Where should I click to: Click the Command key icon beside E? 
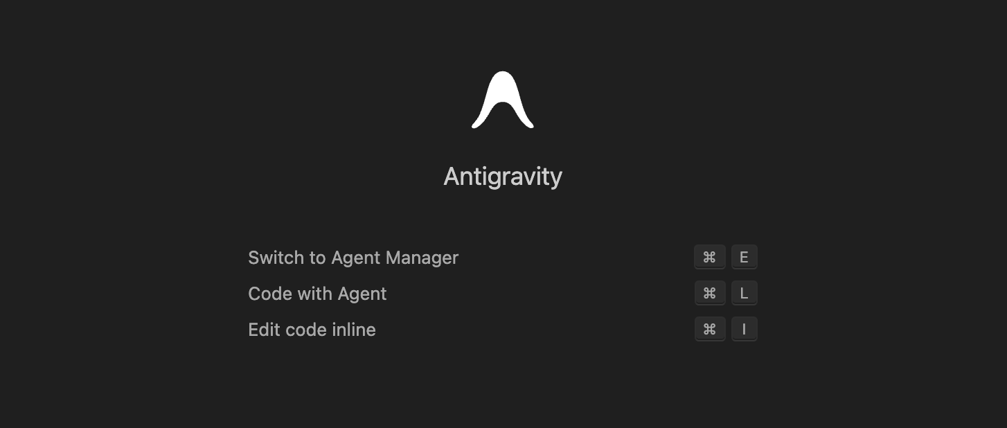(x=709, y=258)
